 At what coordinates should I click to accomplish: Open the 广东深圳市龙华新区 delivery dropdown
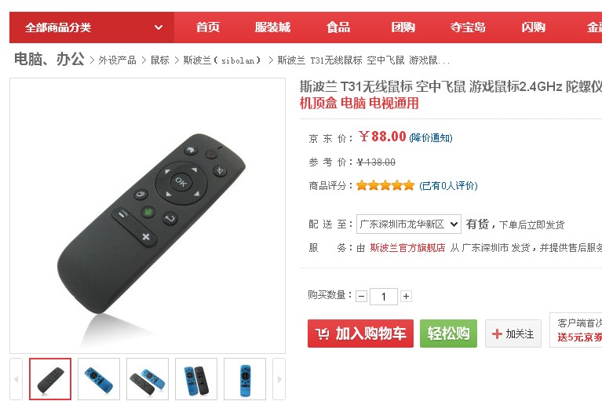[x=409, y=224]
